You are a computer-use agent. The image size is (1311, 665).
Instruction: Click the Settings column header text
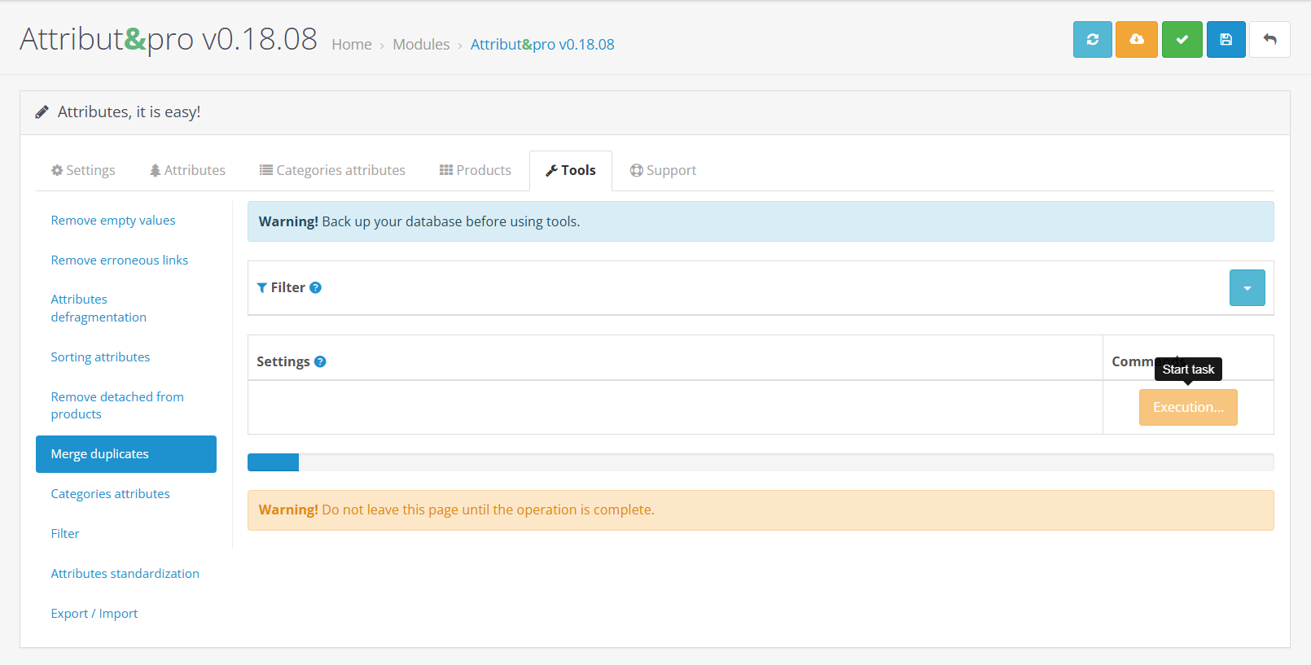[x=283, y=361]
